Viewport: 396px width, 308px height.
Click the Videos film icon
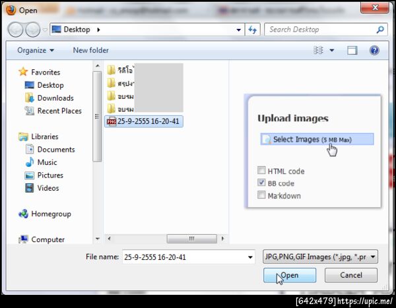click(29, 188)
